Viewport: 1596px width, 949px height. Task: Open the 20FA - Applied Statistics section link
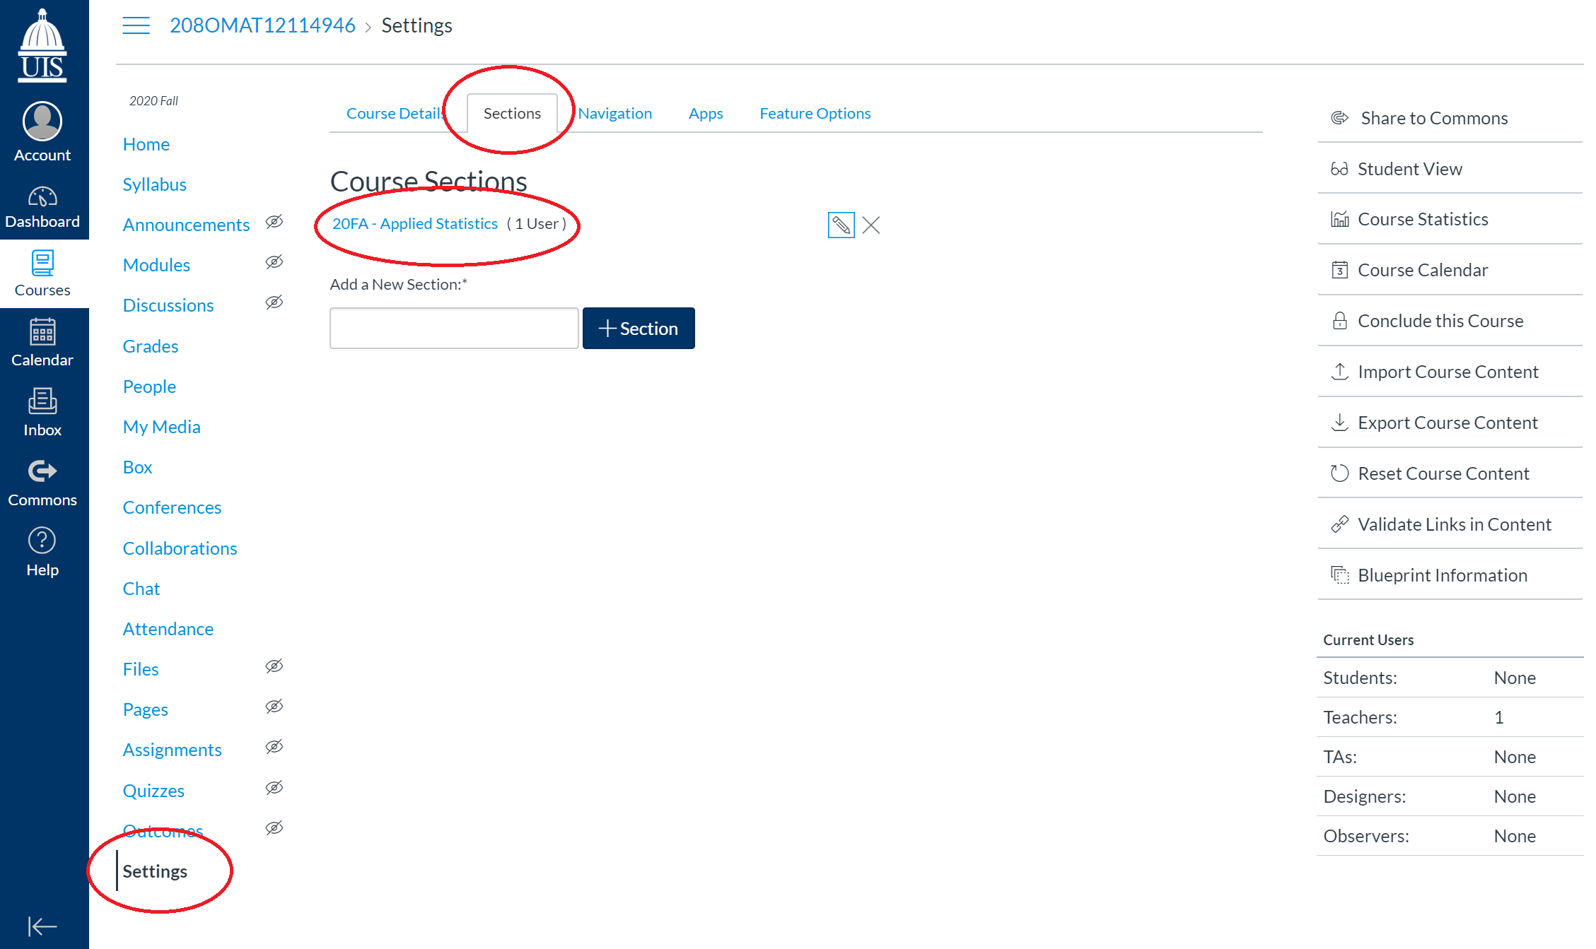415,223
